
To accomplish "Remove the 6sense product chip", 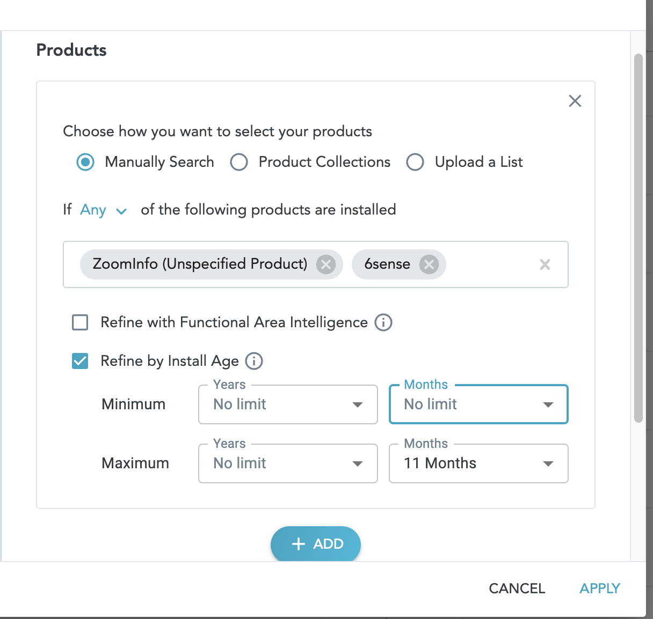I will coord(429,264).
